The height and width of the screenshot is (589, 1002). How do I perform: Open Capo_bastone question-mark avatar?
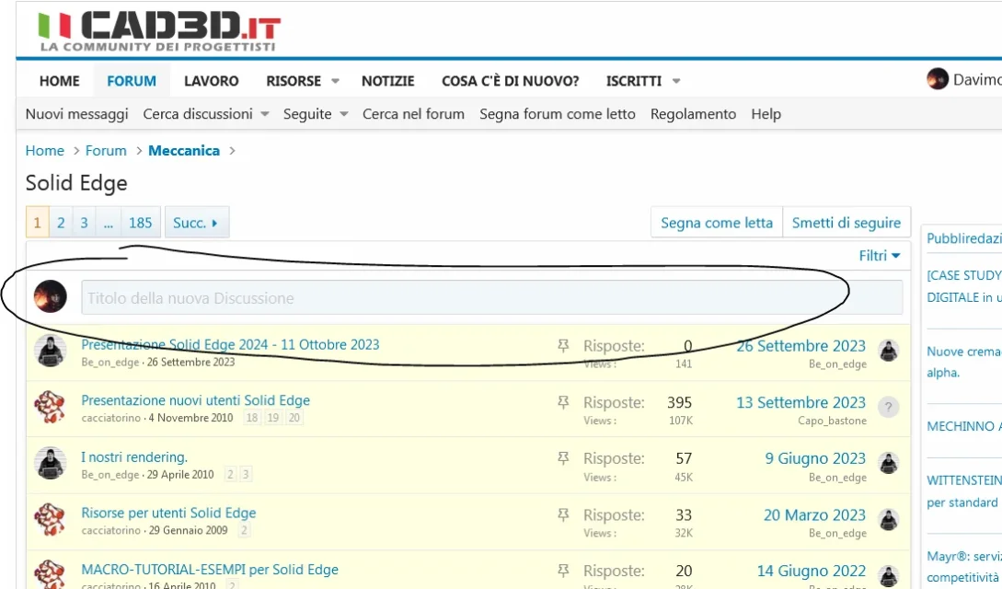point(888,407)
